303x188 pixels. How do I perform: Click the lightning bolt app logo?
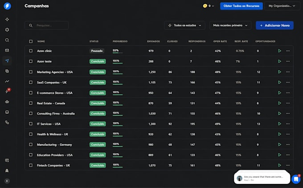click(7, 6)
